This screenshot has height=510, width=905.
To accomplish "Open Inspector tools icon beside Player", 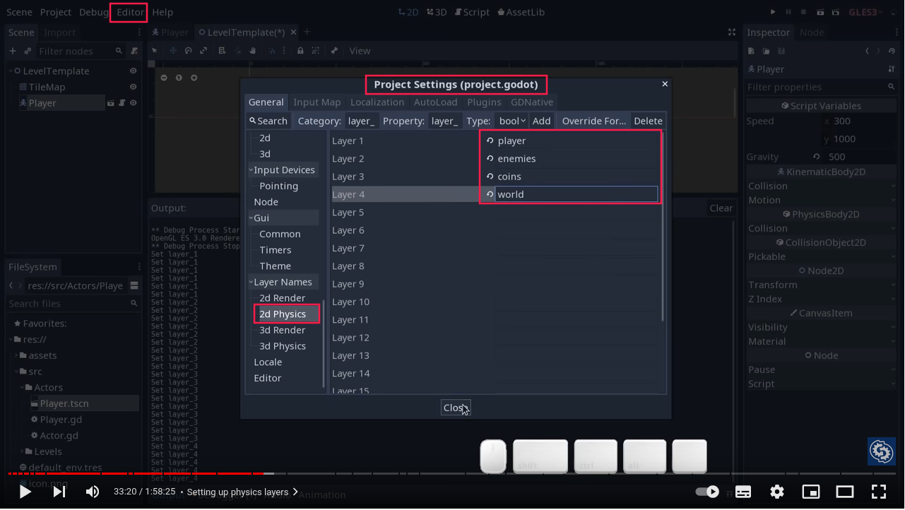I will pos(892,69).
